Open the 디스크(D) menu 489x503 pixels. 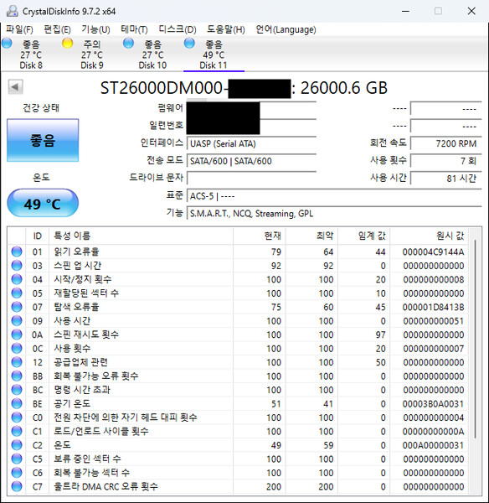[x=178, y=29]
